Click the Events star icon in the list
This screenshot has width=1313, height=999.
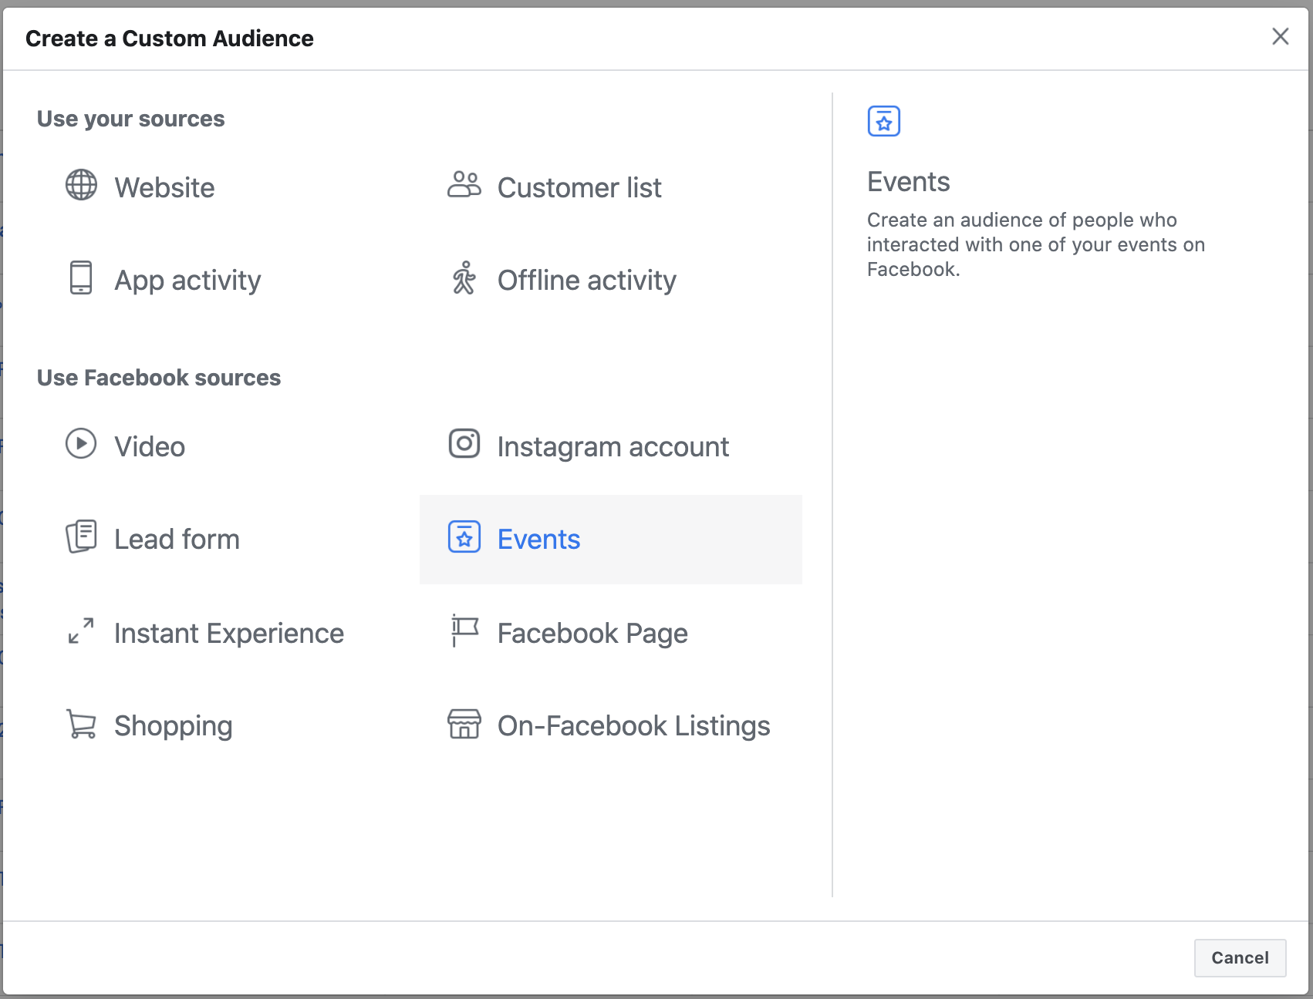click(x=464, y=537)
